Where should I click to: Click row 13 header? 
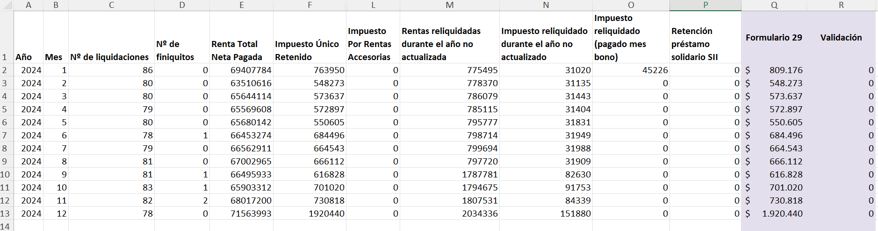point(5,213)
